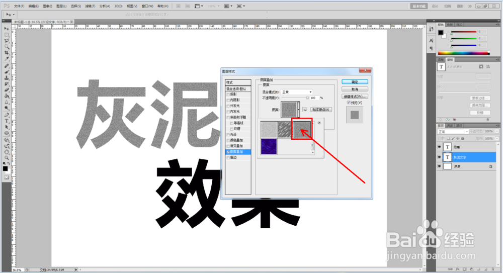Hide the 灰泥文字 text layer
This screenshot has width=503, height=273.
(439, 157)
